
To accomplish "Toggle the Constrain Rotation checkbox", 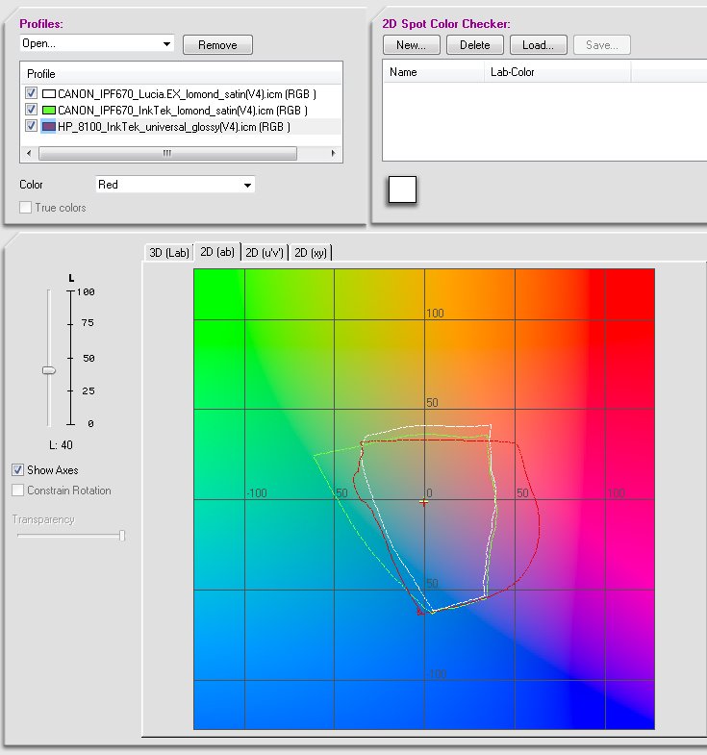I will point(18,491).
